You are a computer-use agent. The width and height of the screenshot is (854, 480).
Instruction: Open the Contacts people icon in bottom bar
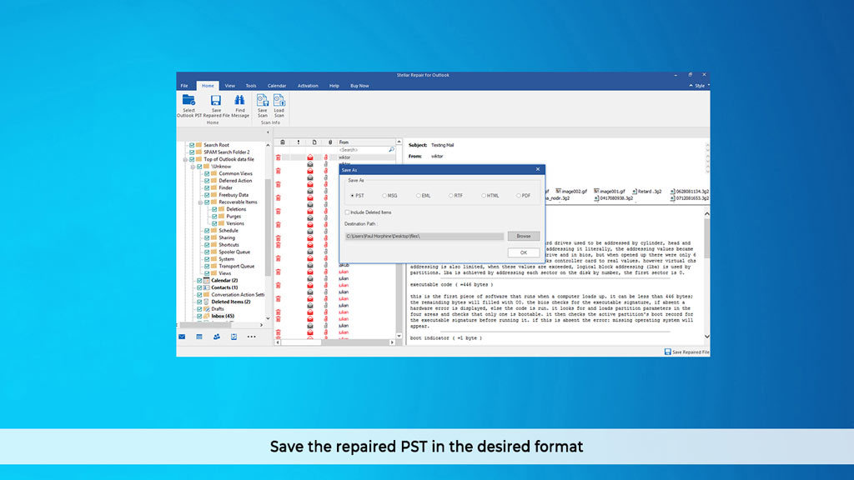217,337
